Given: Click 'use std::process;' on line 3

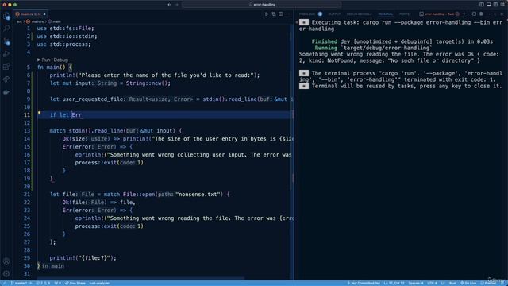Looking at the screenshot, I should click(x=63, y=44).
